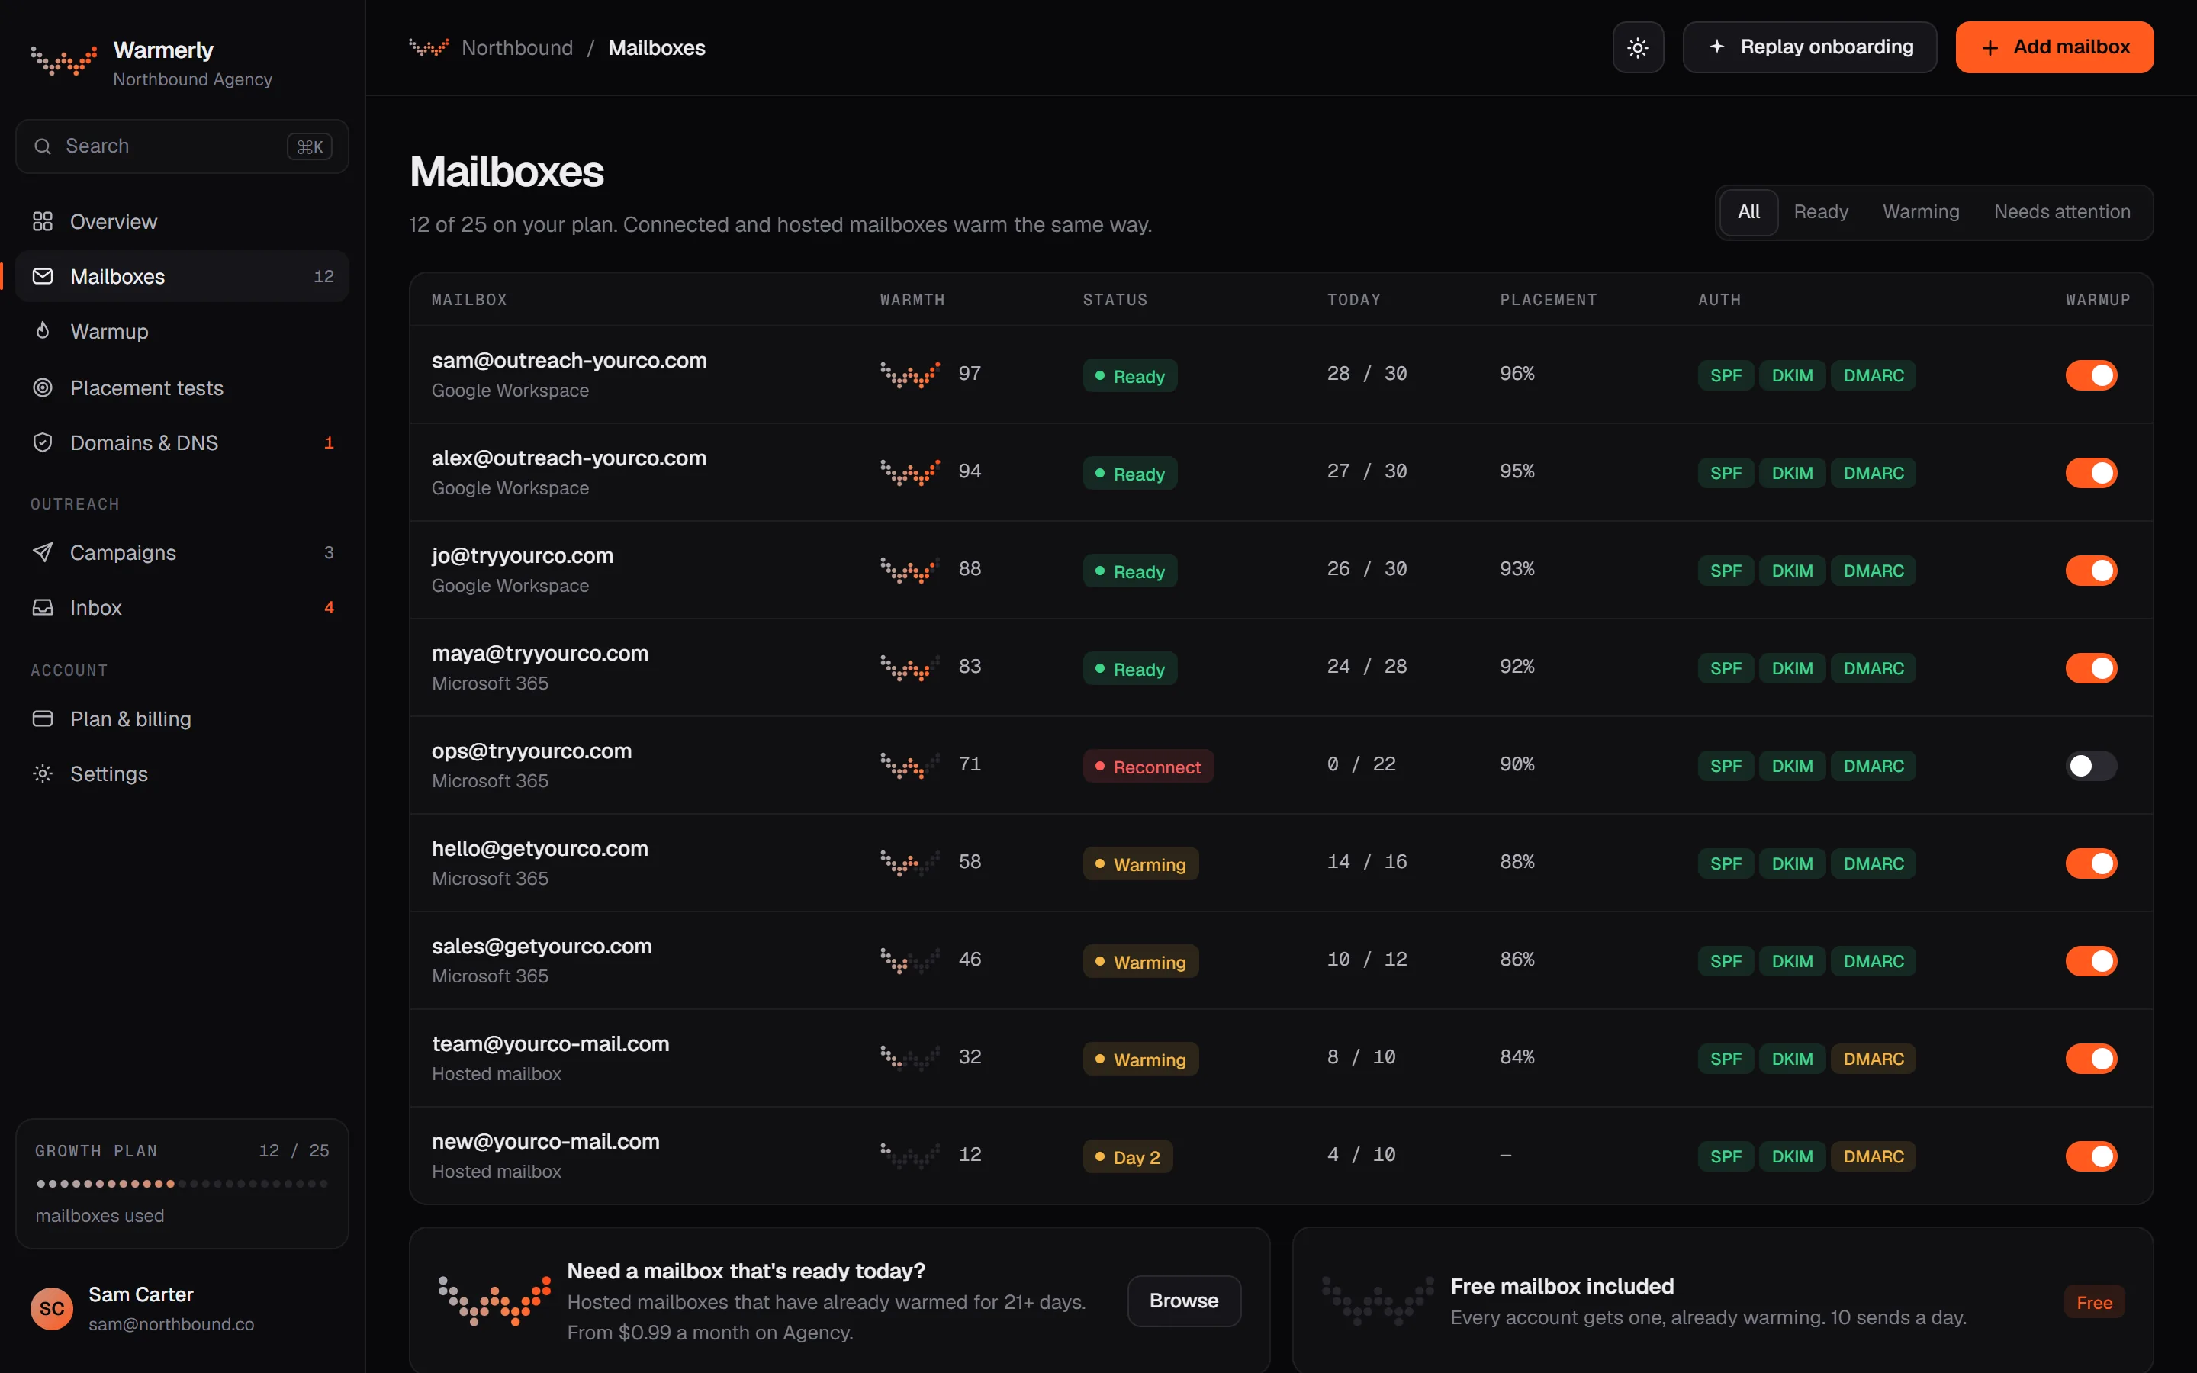Click the breadcrumb Northbound logo icon
Screen dimensions: 2197x1373
tap(429, 47)
